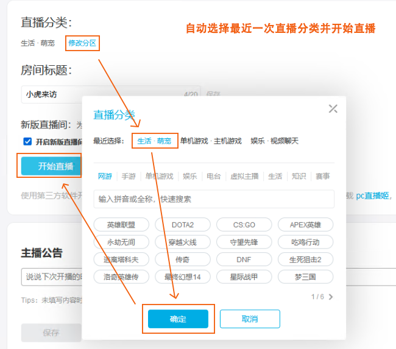Image resolution: width=396 pixels, height=349 pixels.
Task: Toggle the 开启新版直播间 checkbox
Action: pos(27,141)
